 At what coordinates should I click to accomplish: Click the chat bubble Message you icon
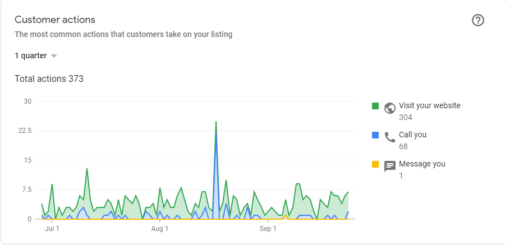(x=390, y=167)
